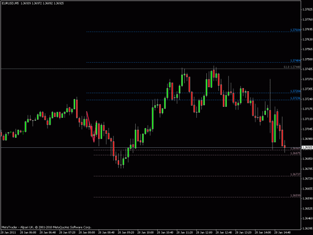Click the 1.37695 price scale label
The width and height of the screenshot is (313, 235).
[307, 30]
